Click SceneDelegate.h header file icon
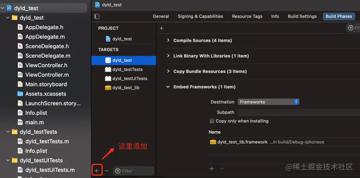Viewport: 360px width, 178px height. [20, 46]
